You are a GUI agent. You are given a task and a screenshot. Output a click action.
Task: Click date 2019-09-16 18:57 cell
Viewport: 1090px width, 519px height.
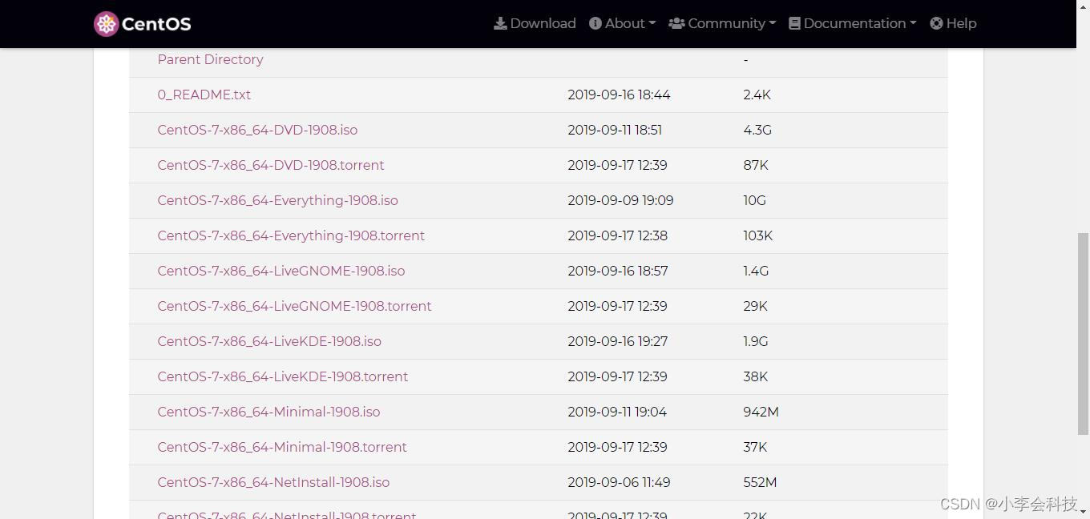coord(618,271)
